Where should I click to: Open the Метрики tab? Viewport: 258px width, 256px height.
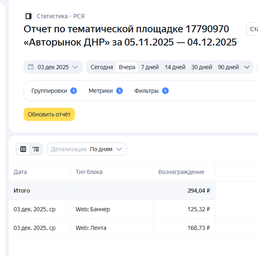[100, 91]
